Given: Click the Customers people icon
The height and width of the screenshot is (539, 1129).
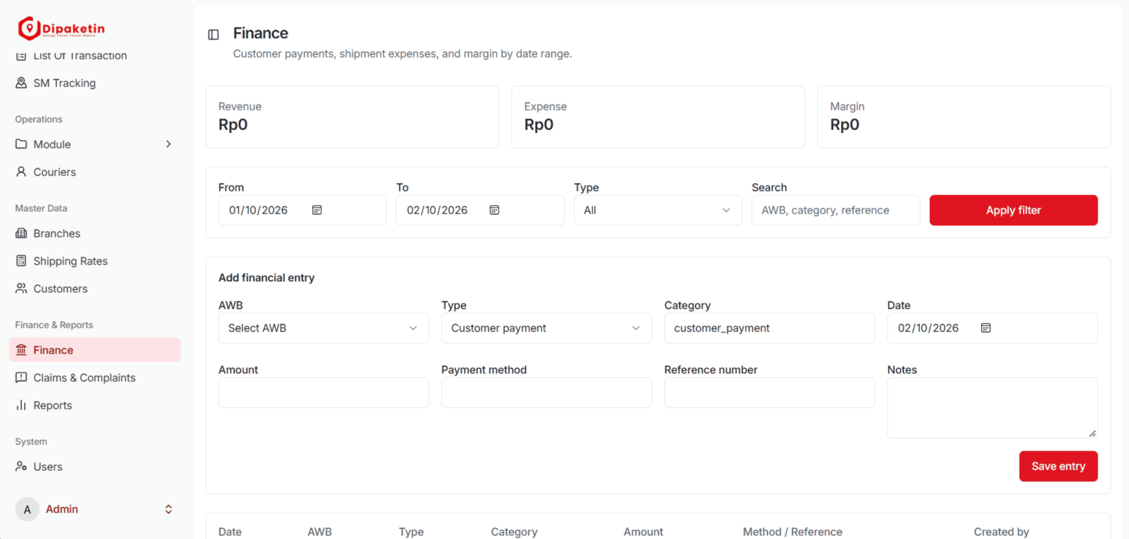Looking at the screenshot, I should 21,289.
